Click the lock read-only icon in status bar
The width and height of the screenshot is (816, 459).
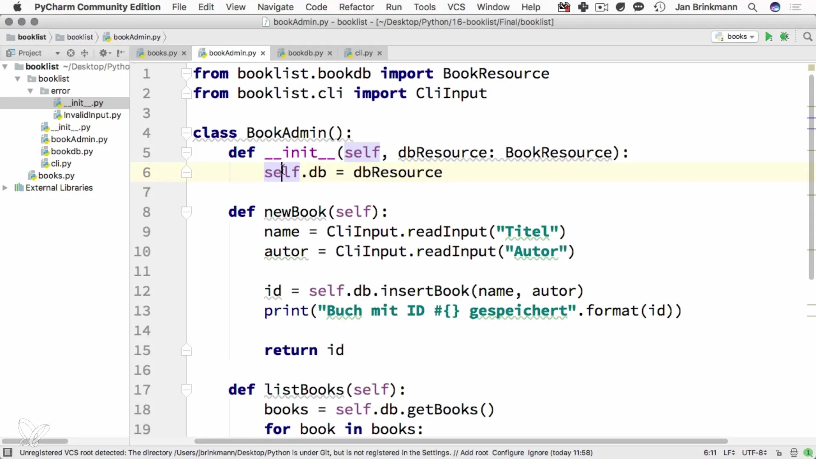point(779,453)
